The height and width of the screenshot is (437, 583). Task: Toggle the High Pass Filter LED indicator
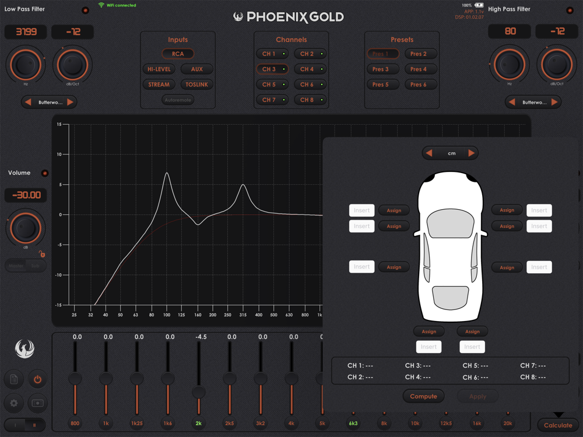point(570,10)
